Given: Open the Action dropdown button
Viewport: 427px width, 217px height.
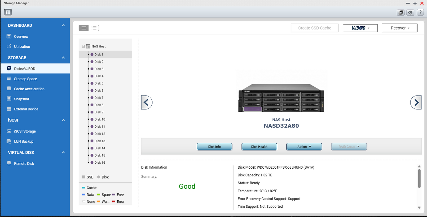Looking at the screenshot, I should pyautogui.click(x=304, y=147).
